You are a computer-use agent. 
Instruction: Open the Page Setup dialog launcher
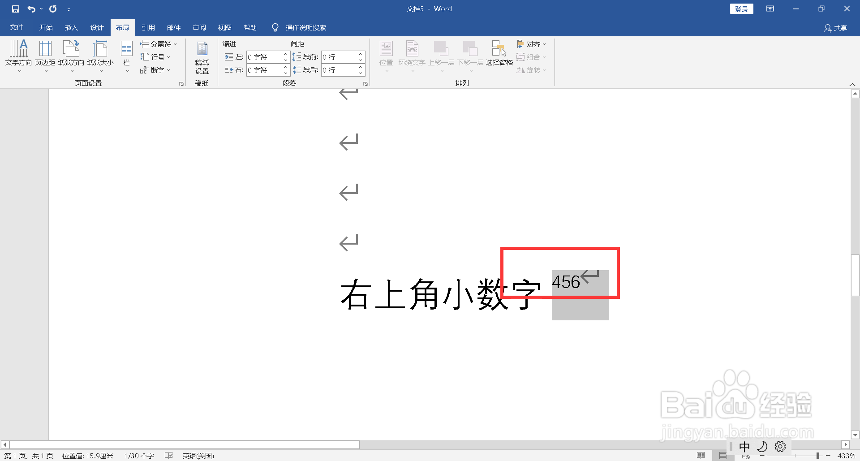pos(181,84)
